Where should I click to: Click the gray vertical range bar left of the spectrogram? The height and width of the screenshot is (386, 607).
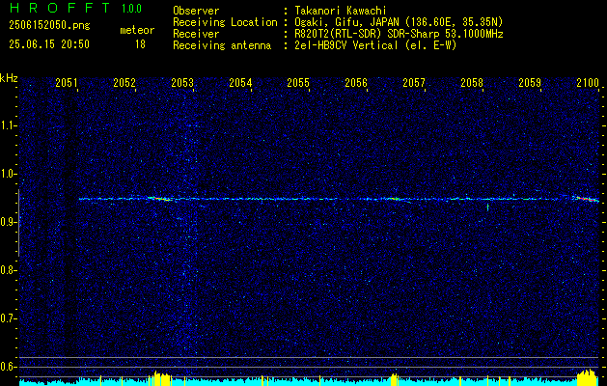18,223
